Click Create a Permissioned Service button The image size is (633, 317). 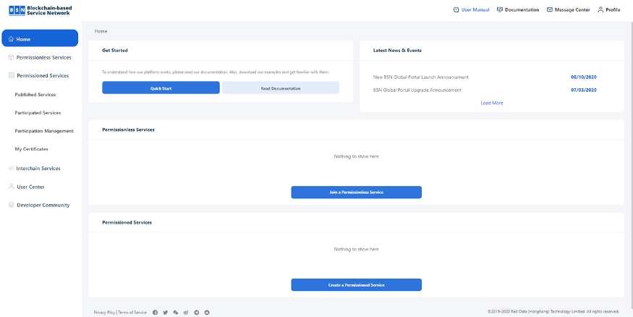tap(356, 284)
